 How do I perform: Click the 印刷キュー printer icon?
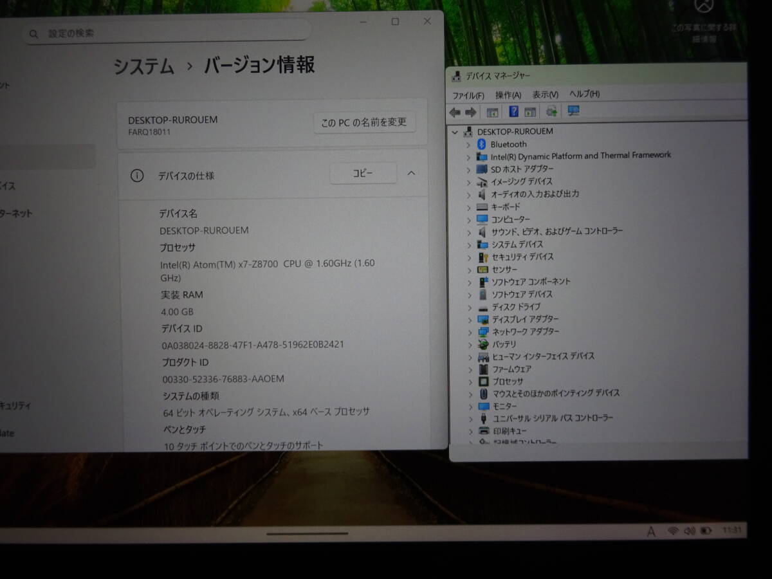(x=484, y=430)
